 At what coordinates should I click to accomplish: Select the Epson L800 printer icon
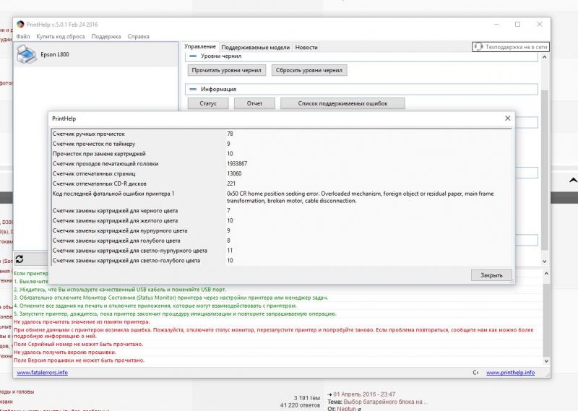click(27, 54)
